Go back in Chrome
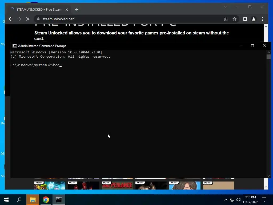 tap(11, 19)
